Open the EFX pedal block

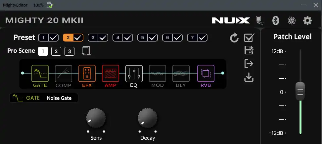(x=87, y=73)
